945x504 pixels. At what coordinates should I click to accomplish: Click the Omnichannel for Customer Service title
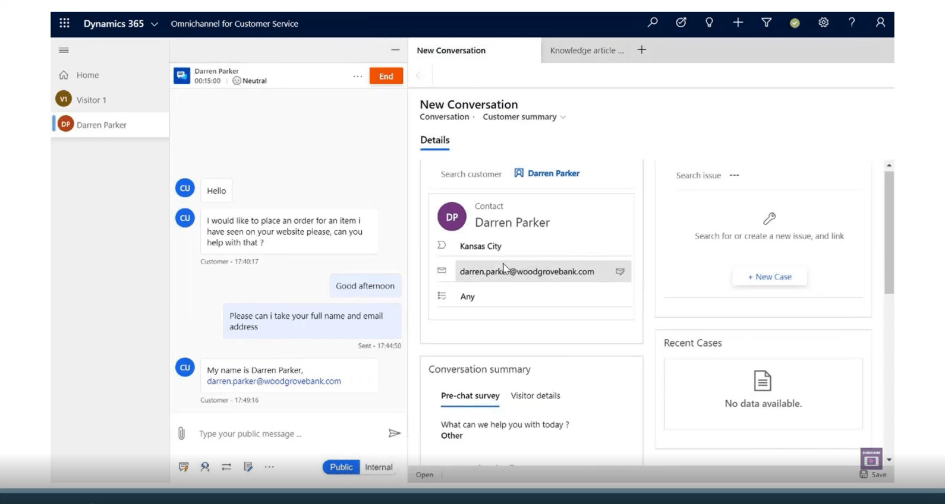(x=234, y=24)
